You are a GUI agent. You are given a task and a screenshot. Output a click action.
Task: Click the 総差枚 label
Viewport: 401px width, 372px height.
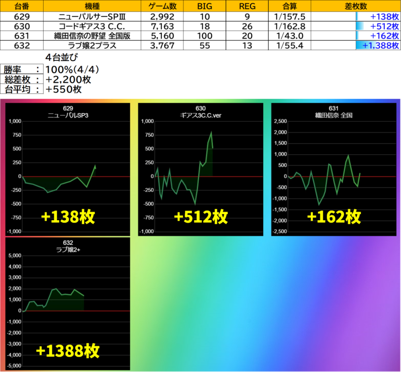[22, 79]
